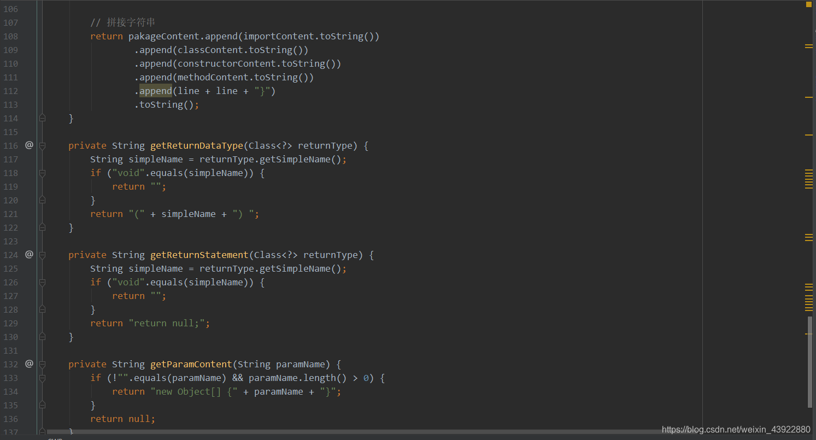Click line number 108 in the gutter

click(10, 36)
